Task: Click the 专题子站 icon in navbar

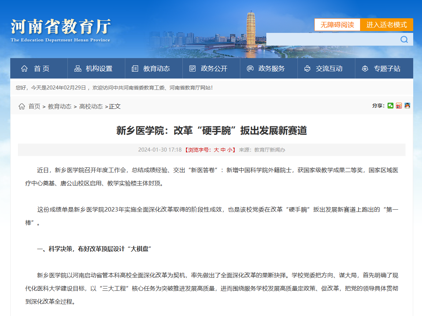Action: coord(365,68)
